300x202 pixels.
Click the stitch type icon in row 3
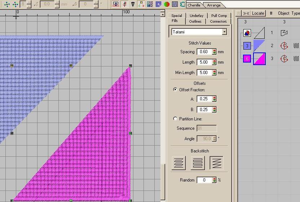point(296,58)
